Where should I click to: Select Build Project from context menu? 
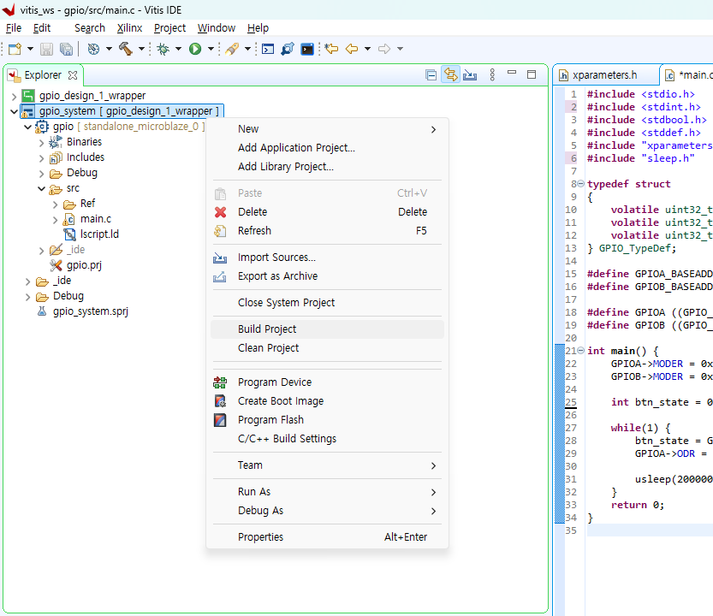[x=267, y=329]
